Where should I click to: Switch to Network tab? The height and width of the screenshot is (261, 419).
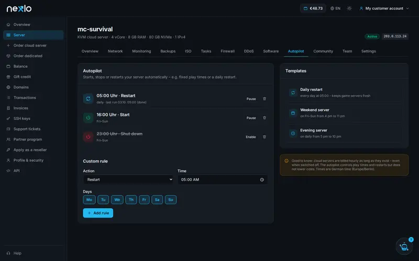point(115,51)
